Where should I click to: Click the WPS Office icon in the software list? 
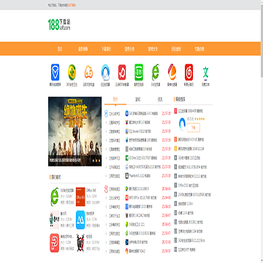pos(127,197)
